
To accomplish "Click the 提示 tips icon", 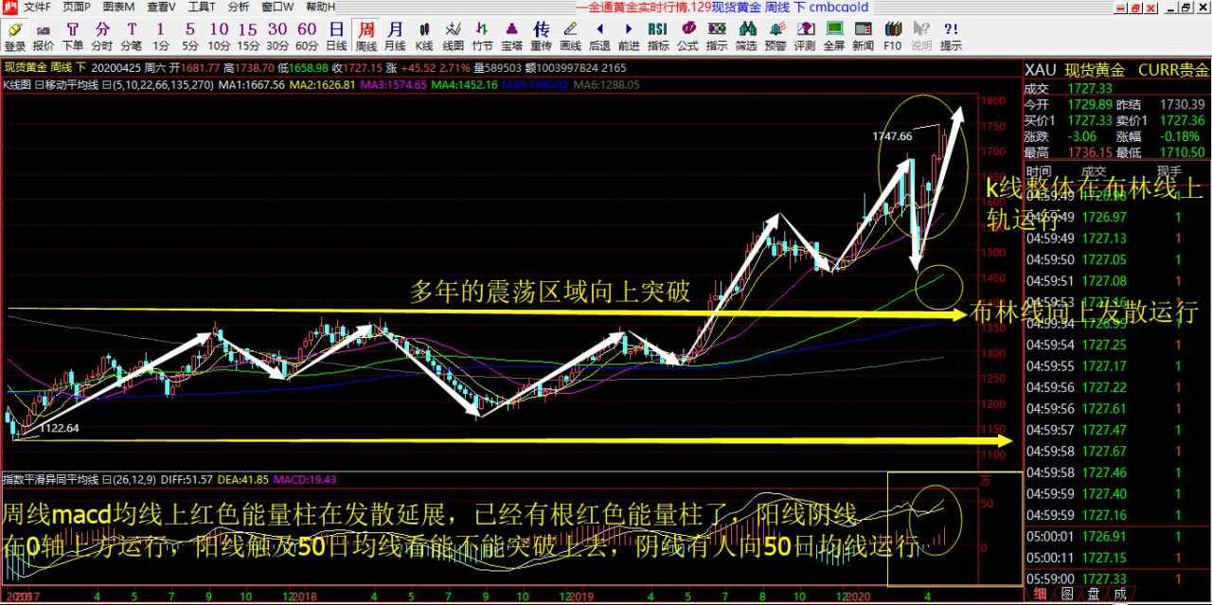I will (x=951, y=36).
